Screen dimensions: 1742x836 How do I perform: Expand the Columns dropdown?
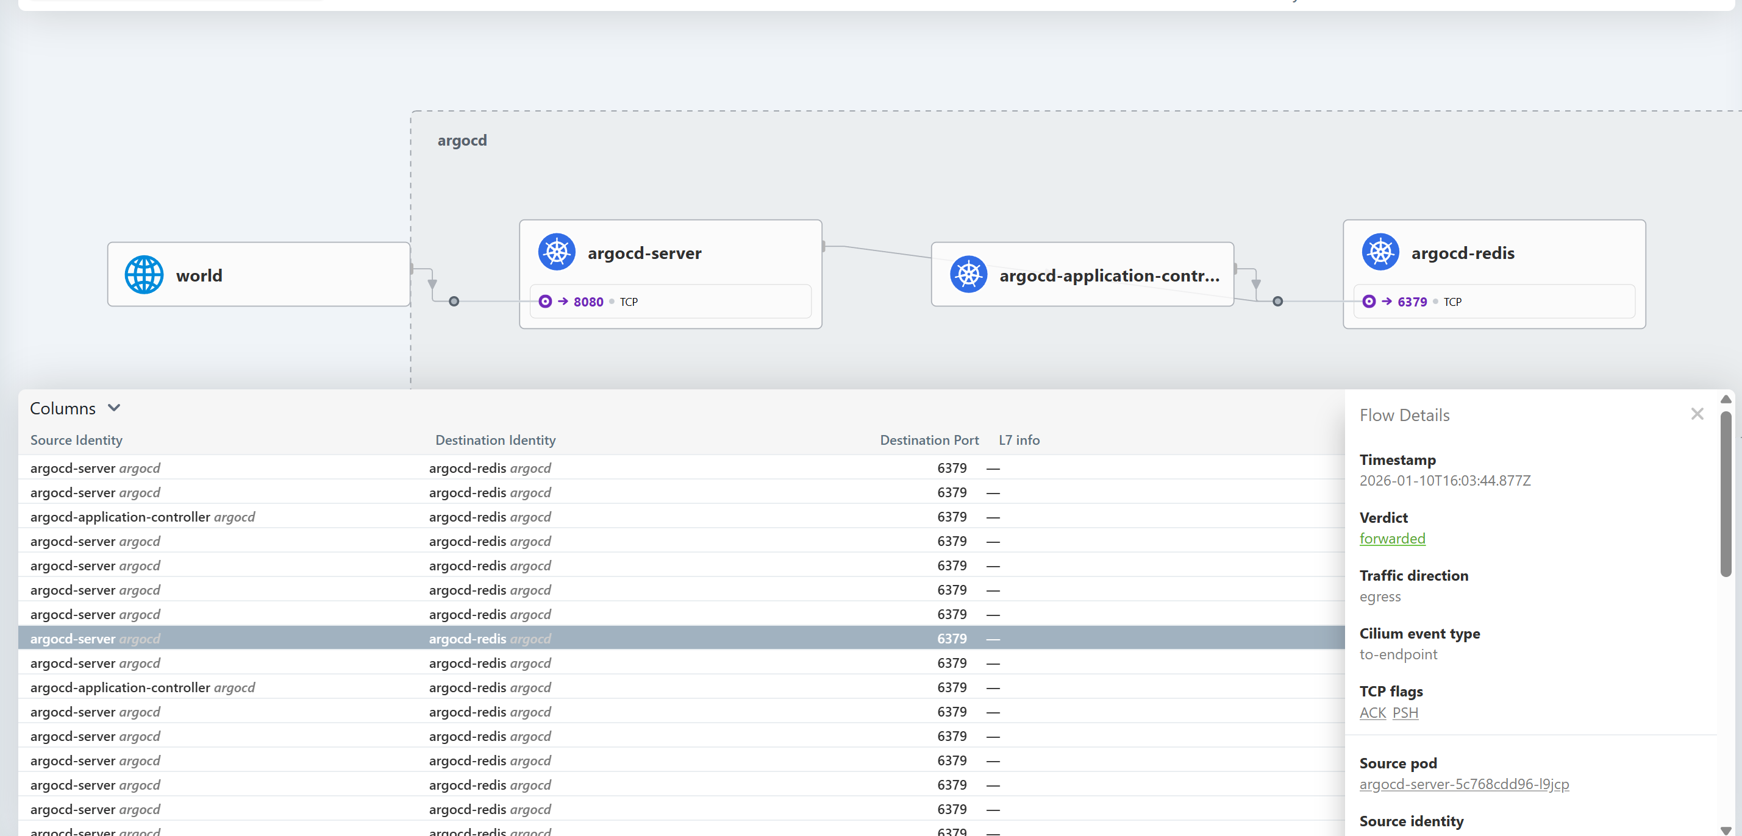click(63, 408)
